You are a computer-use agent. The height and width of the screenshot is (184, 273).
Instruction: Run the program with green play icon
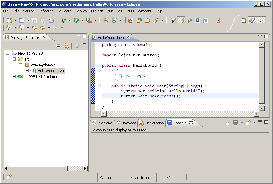tap(76, 21)
